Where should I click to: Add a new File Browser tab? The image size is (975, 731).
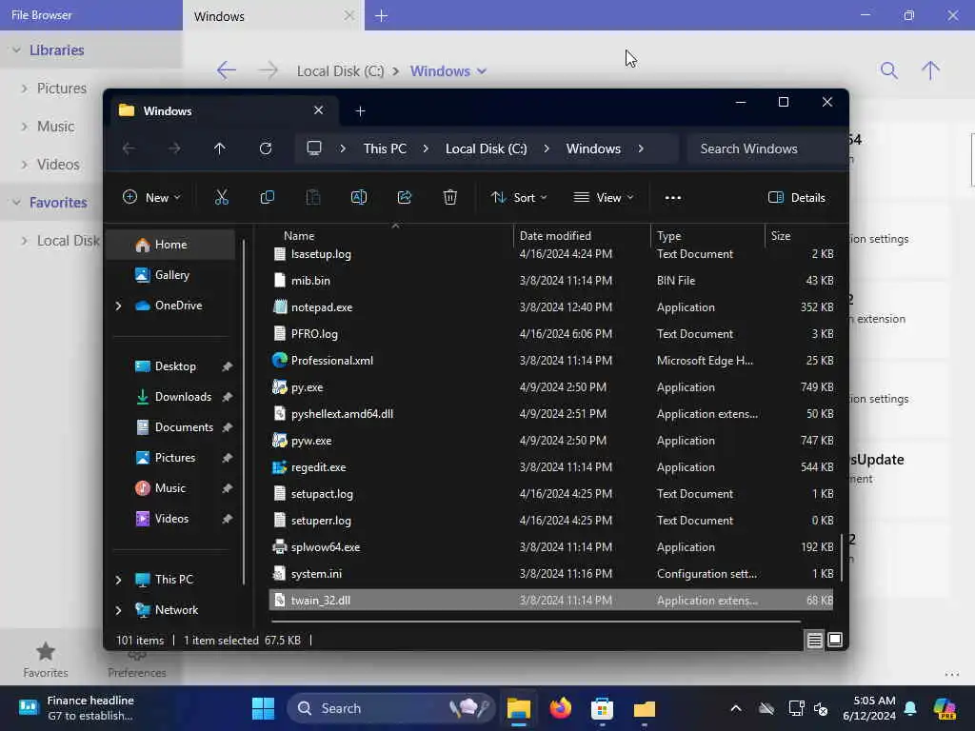tap(382, 16)
